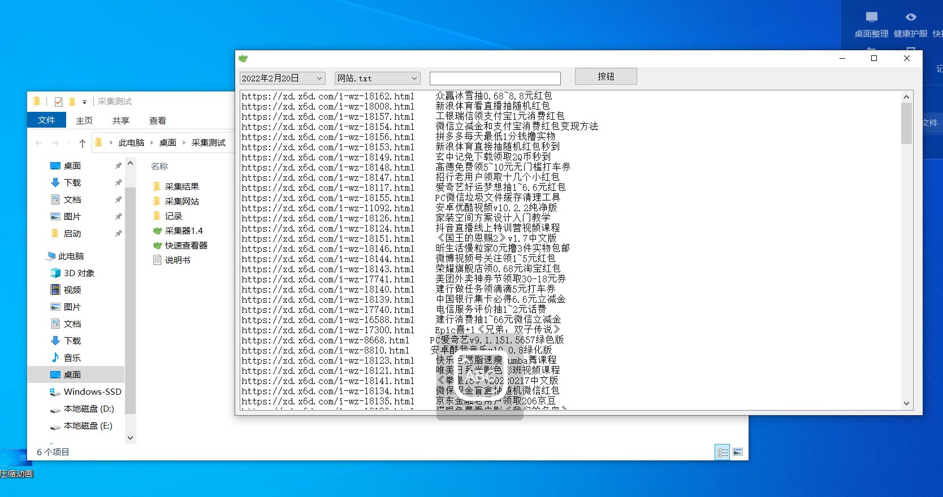Click the 按钮 button
Image resolution: width=943 pixels, height=497 pixels.
point(606,76)
